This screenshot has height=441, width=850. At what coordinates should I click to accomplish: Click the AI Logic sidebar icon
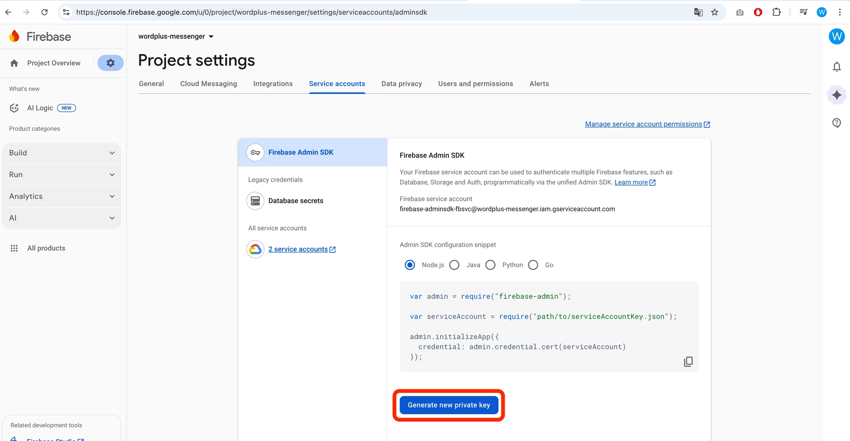[x=14, y=108]
